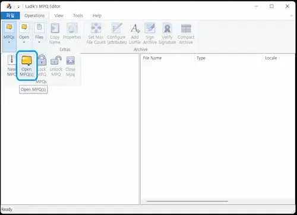Open the Tools ribbon tab
This screenshot has height=215, width=297.
(78, 15)
